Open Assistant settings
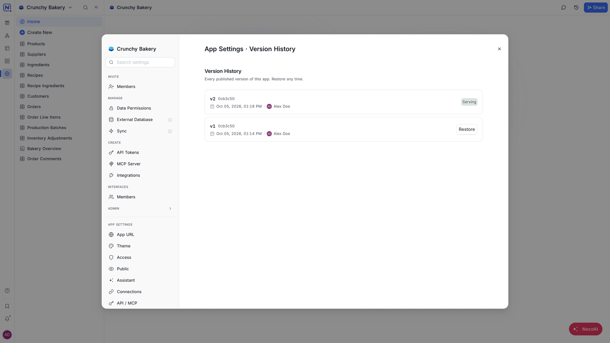Image resolution: width=610 pixels, height=343 pixels. click(x=140, y=280)
